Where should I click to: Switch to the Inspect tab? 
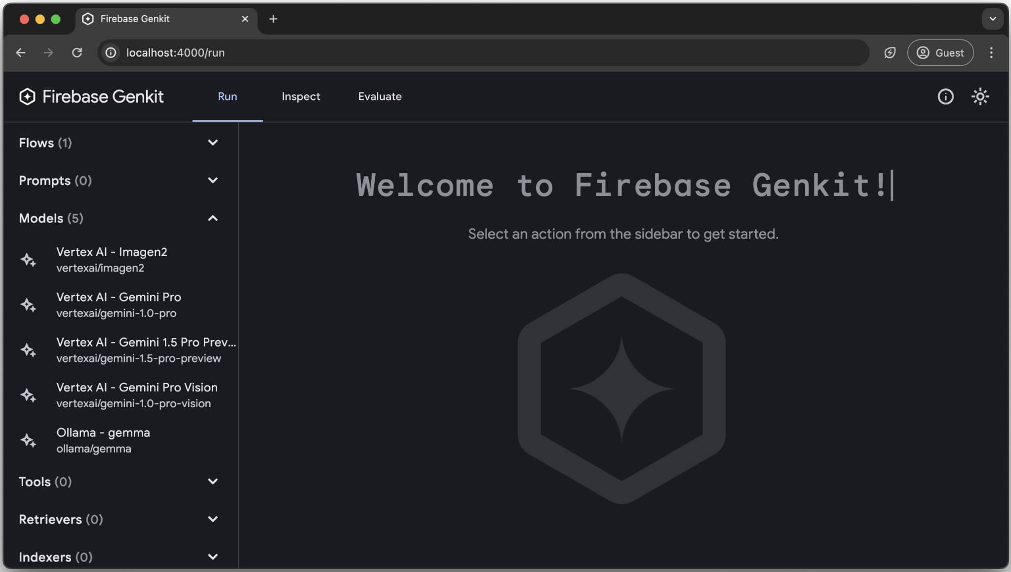point(301,97)
